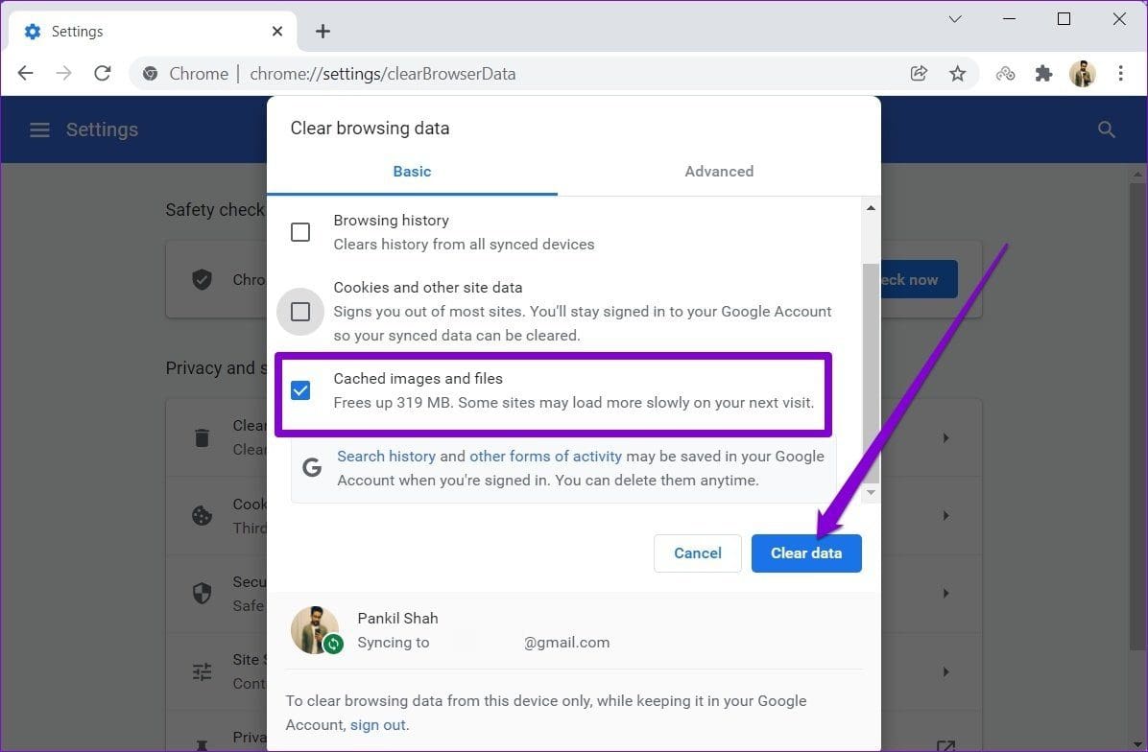Click the Share page icon in address bar
The height and width of the screenshot is (752, 1148).
tap(919, 73)
